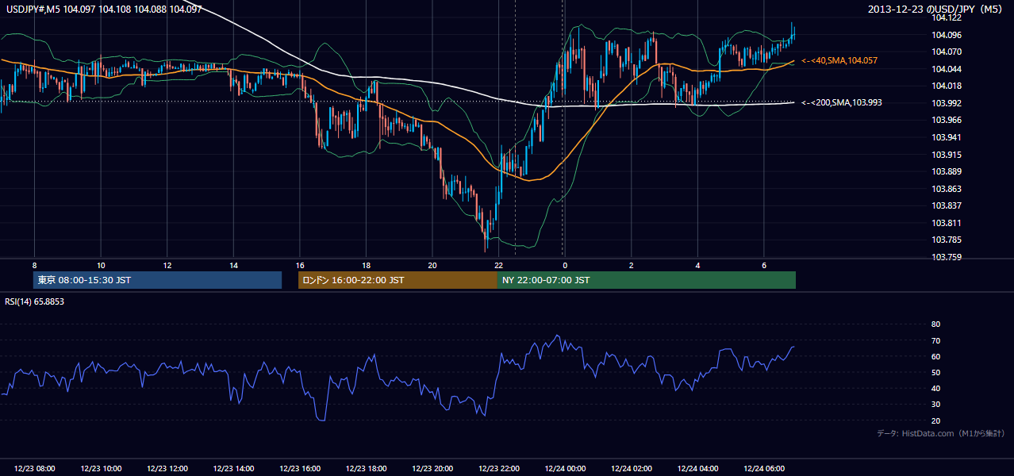Click RSI scale level 50
The height and width of the screenshot is (476, 1014).
(935, 372)
